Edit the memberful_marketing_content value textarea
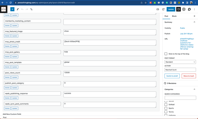The width and height of the screenshot is (198, 119). point(110,22)
